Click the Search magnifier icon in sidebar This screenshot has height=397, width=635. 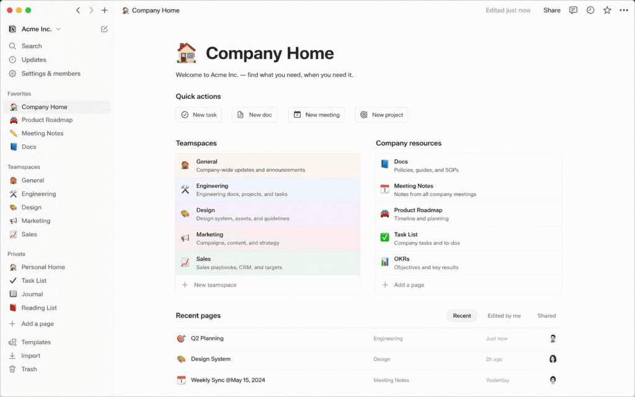(12, 46)
